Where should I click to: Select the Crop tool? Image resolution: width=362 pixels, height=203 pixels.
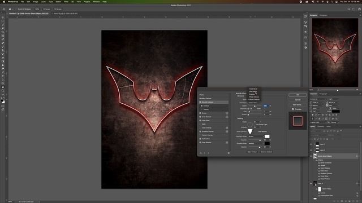point(3,32)
